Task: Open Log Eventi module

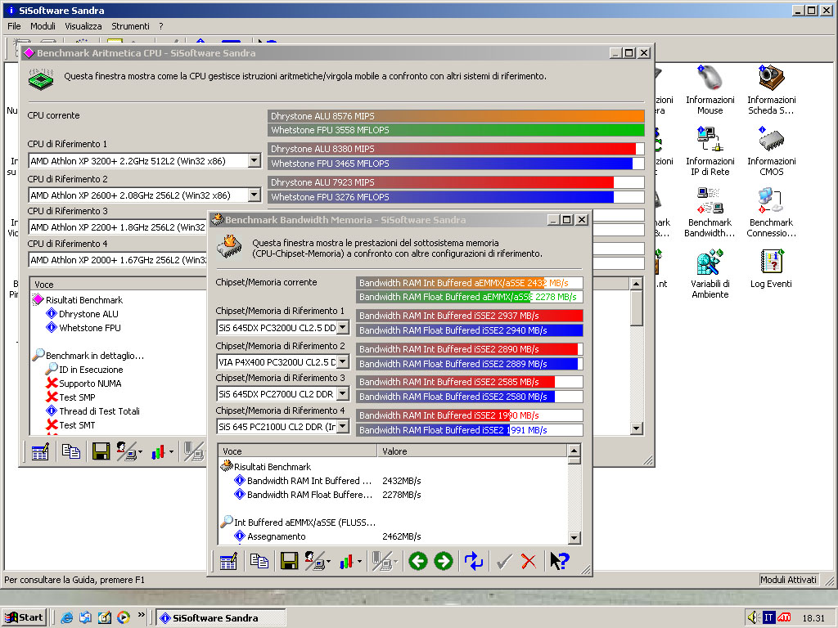Action: (x=771, y=268)
